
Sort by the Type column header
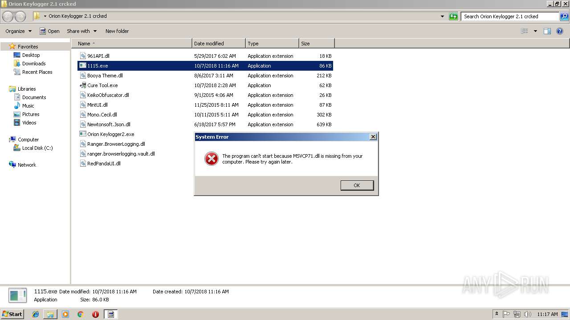tap(272, 44)
